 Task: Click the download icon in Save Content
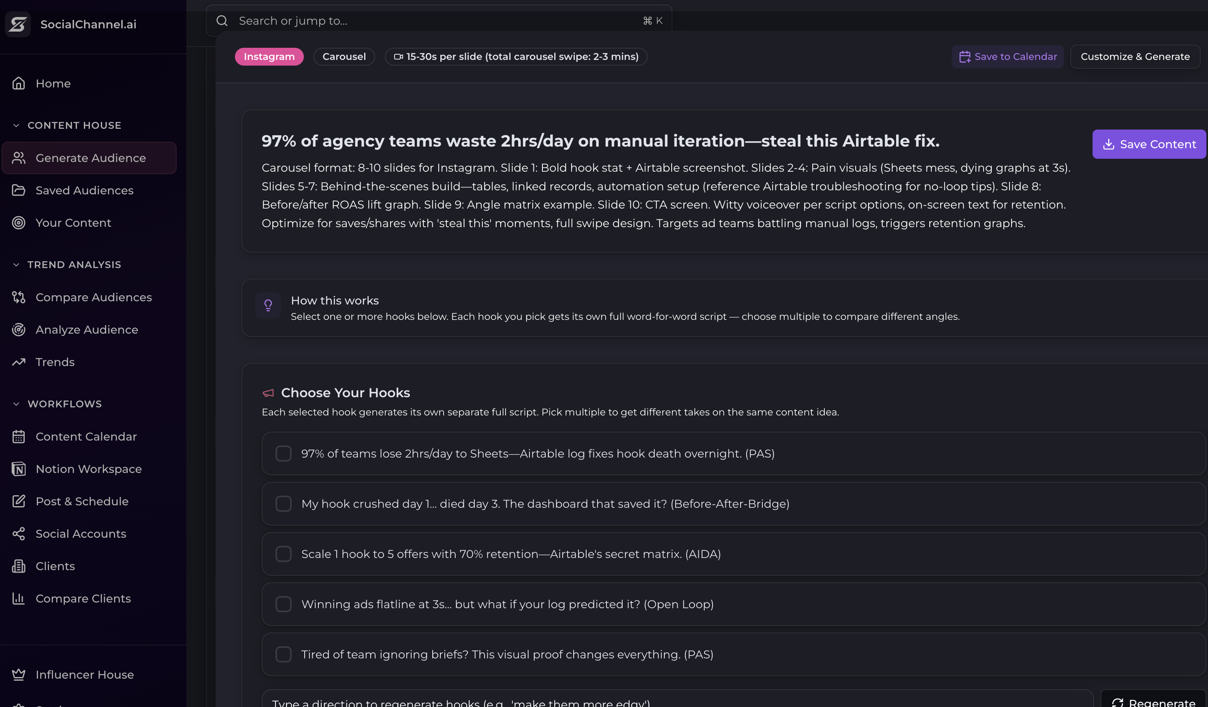(1109, 144)
